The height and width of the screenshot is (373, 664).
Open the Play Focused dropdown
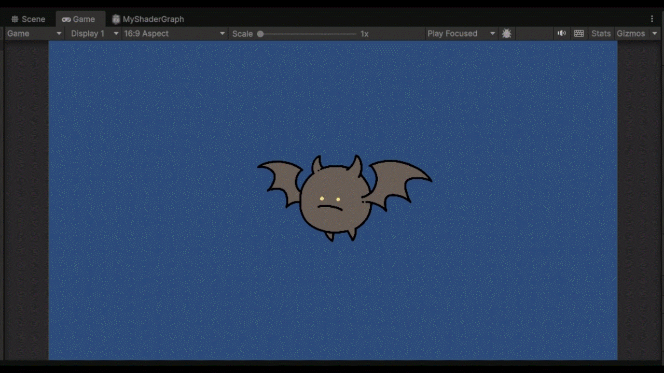[461, 34]
